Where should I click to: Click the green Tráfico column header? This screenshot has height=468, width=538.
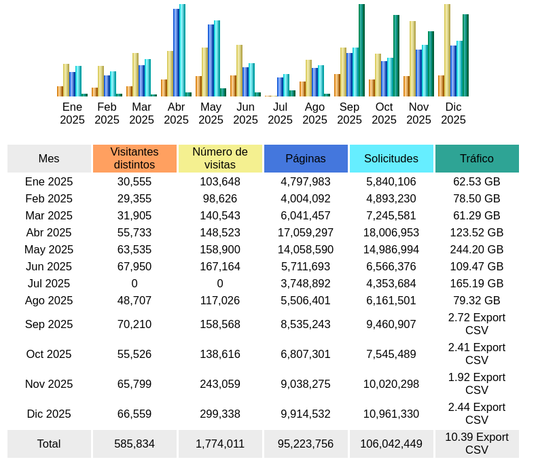[x=477, y=158]
